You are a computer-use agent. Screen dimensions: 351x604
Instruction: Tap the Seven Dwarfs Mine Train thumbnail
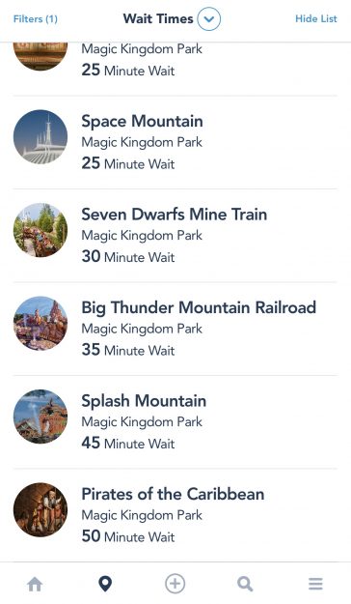(40, 230)
